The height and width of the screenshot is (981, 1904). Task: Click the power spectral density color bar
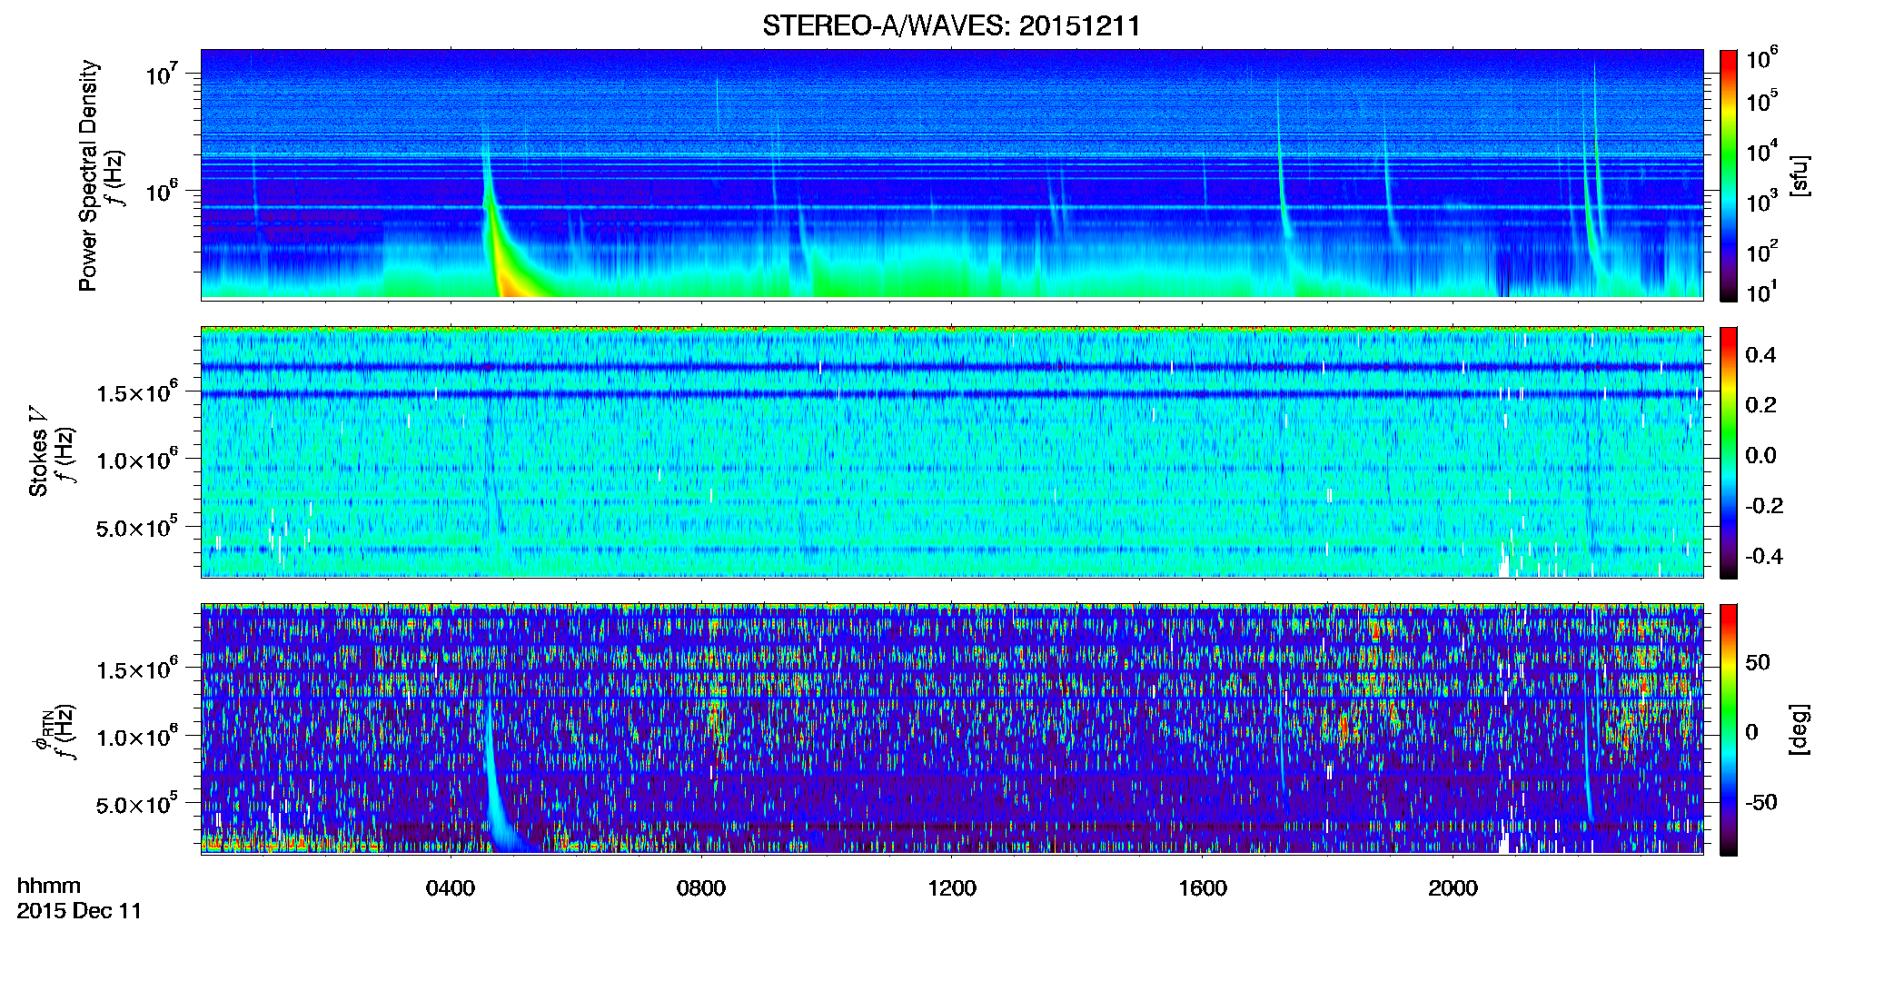tap(1728, 175)
